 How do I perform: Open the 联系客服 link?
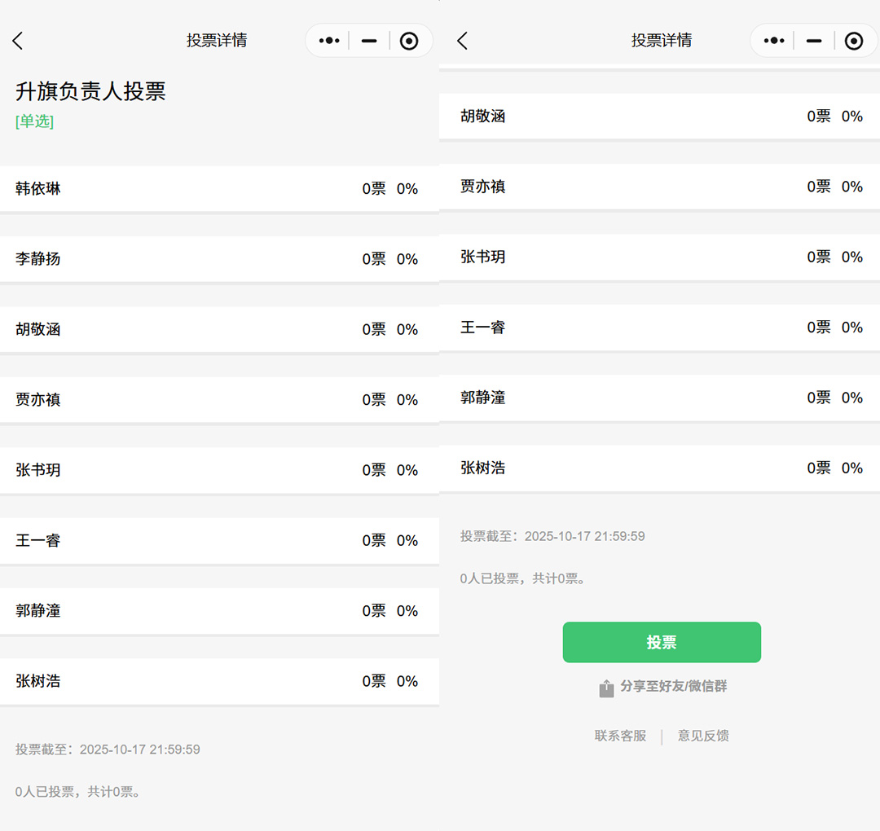tap(620, 736)
